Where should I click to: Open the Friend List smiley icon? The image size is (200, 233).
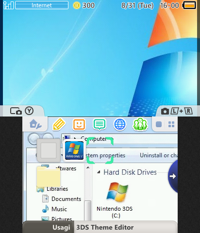coord(79,124)
